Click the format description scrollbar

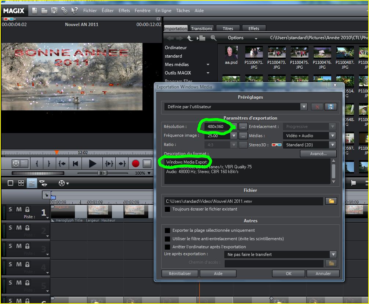click(333, 171)
